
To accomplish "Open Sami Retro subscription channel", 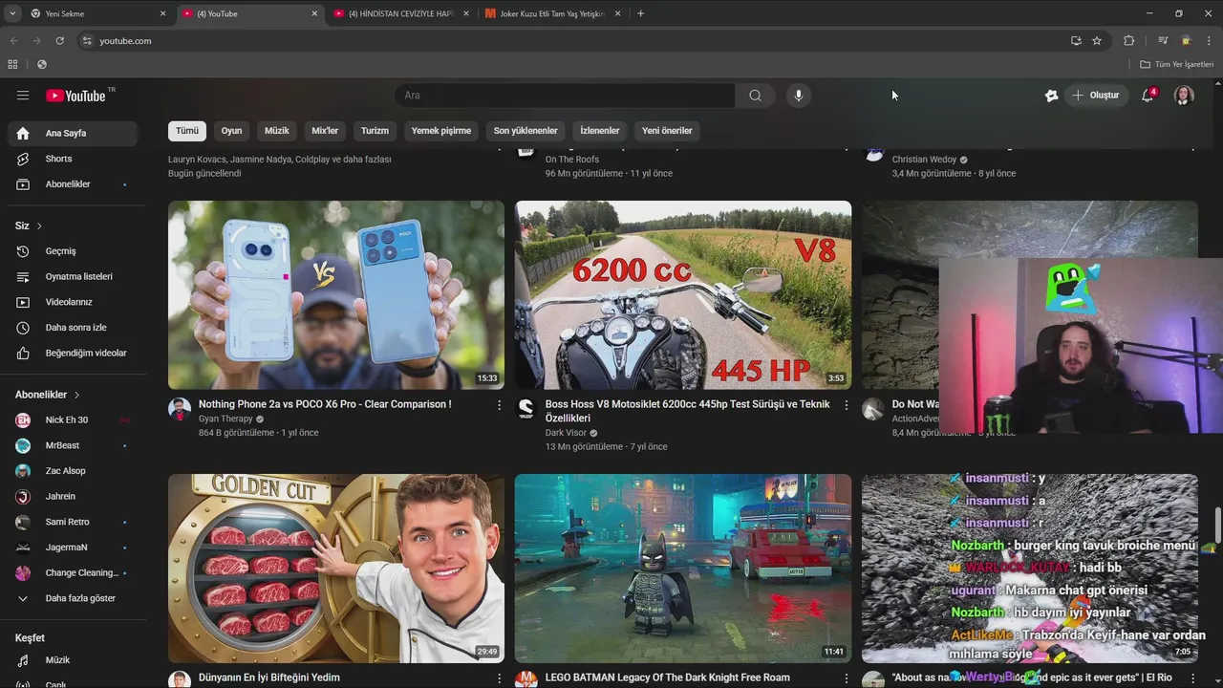I will click(73, 522).
